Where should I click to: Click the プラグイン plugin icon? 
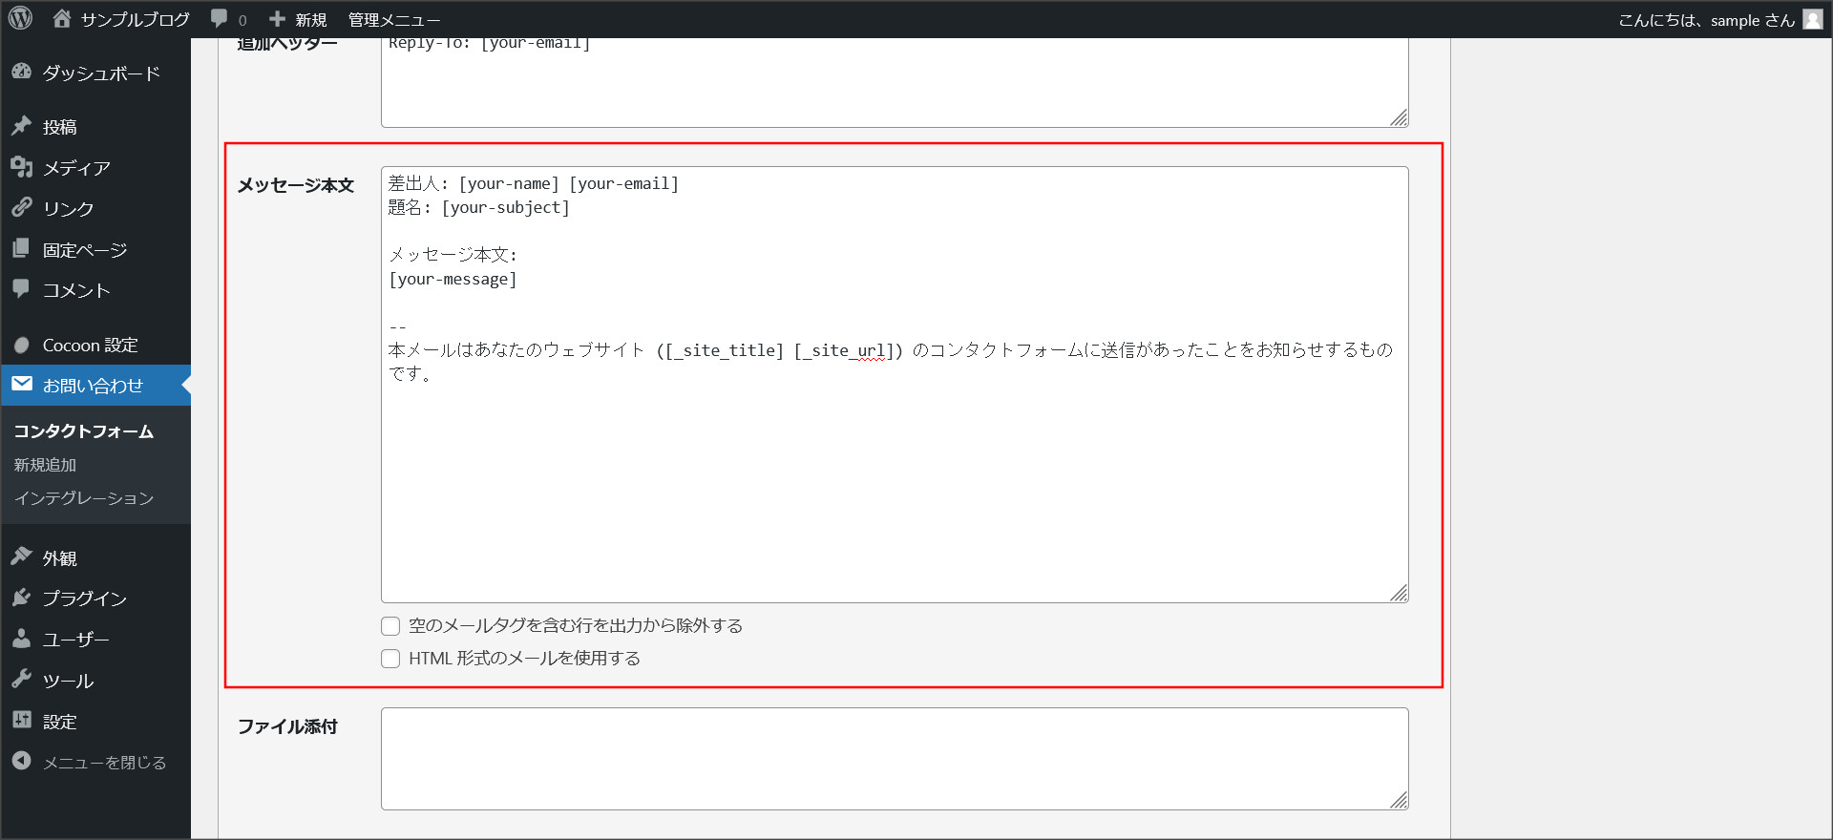tap(21, 598)
